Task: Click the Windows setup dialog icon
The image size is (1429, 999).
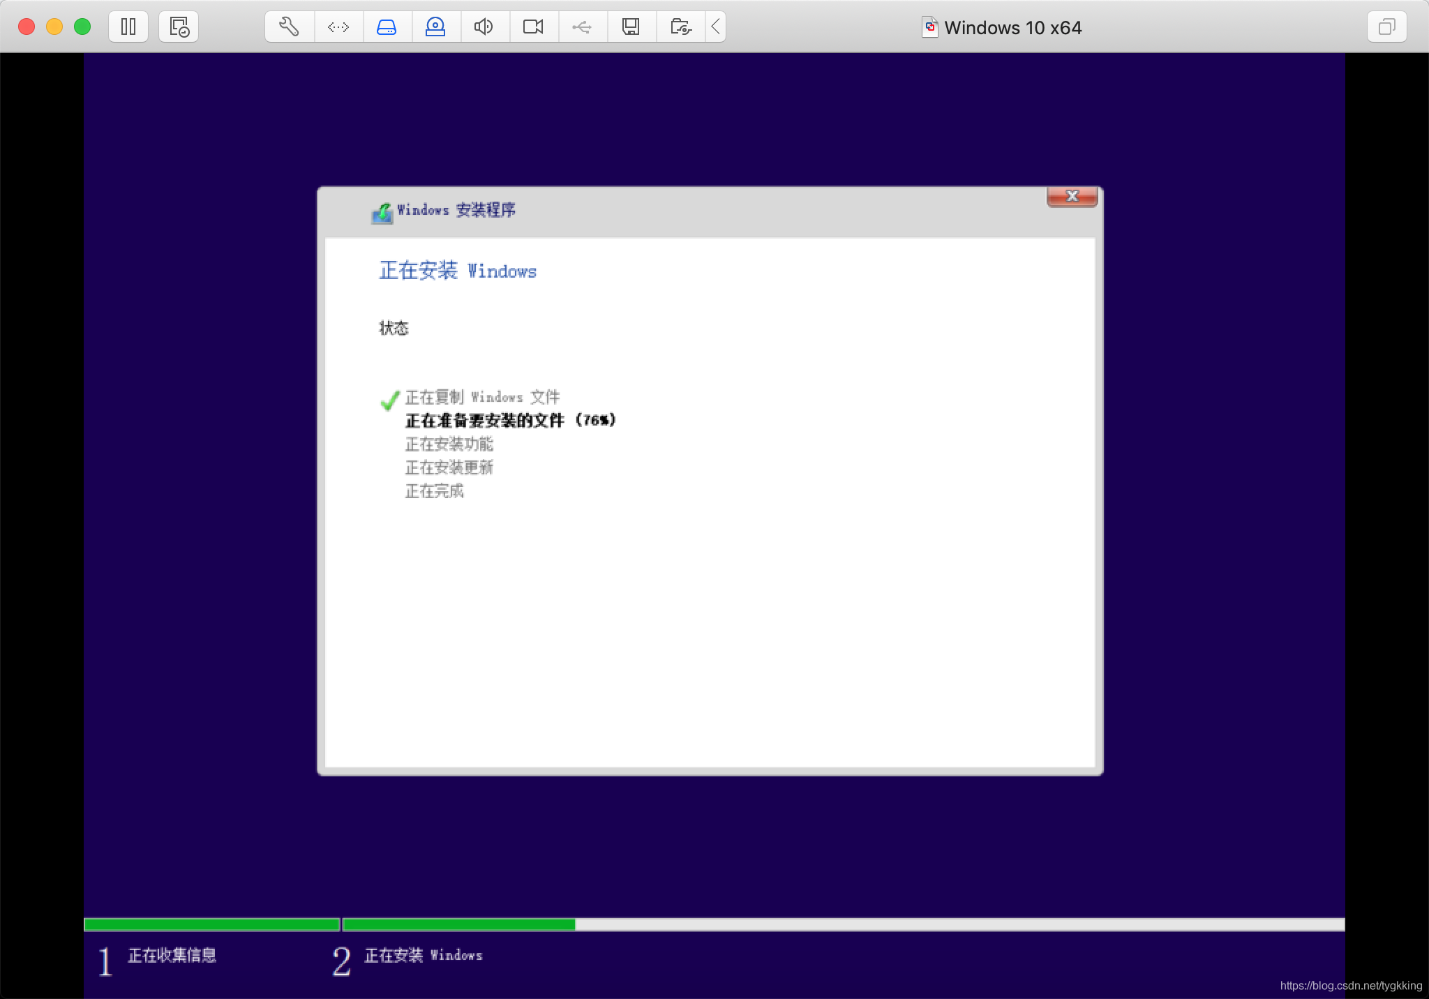Action: [382, 212]
